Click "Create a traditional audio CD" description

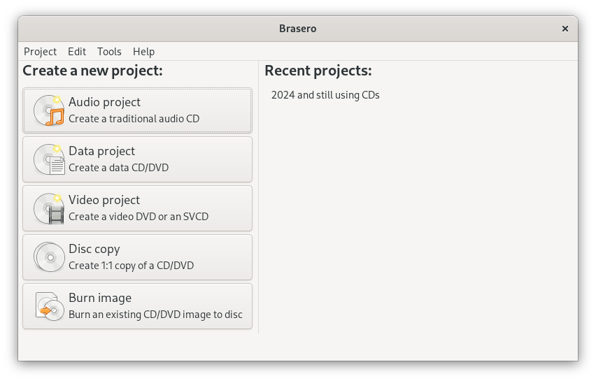click(x=134, y=119)
